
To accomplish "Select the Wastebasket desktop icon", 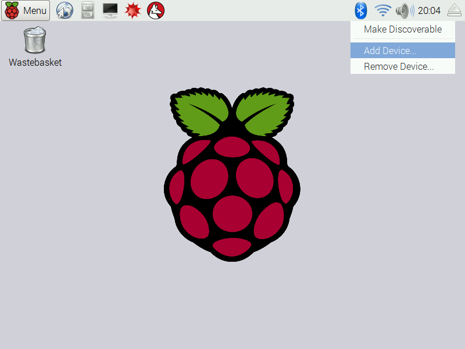I will 35,40.
